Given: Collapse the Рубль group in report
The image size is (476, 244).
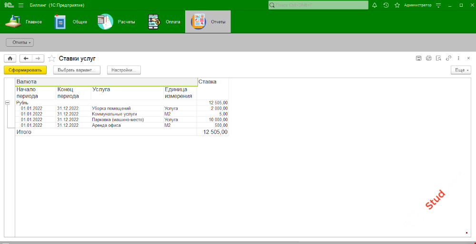Looking at the screenshot, I should point(7,102).
